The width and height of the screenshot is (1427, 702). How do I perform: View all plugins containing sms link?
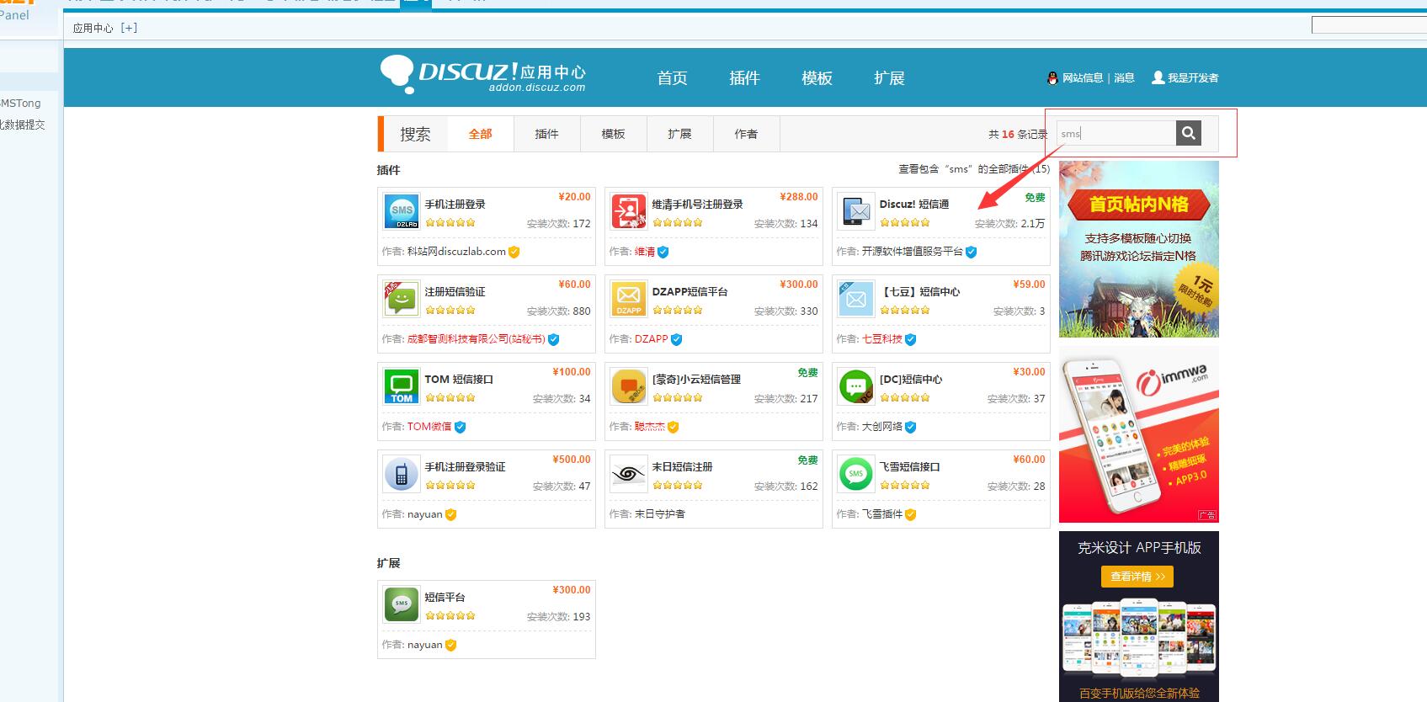click(x=974, y=169)
